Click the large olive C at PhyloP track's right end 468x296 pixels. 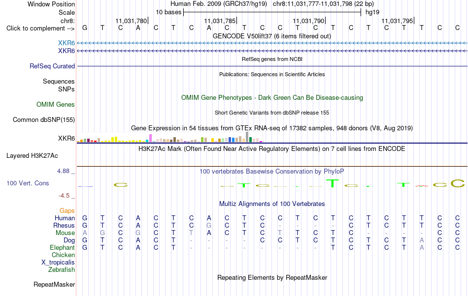click(458, 183)
